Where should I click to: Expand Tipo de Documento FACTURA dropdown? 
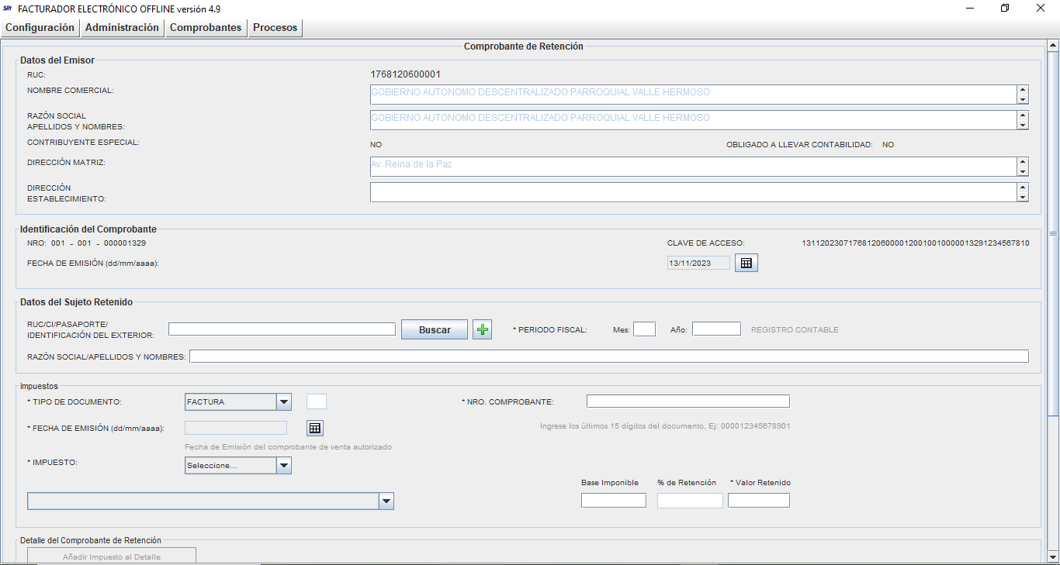284,401
